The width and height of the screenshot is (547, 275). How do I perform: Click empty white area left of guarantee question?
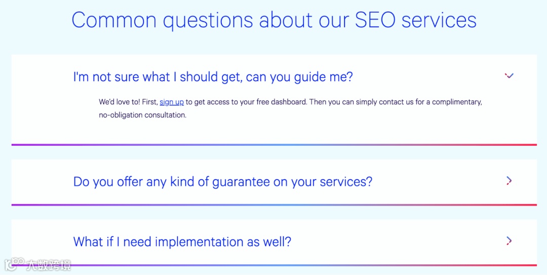(x=42, y=181)
